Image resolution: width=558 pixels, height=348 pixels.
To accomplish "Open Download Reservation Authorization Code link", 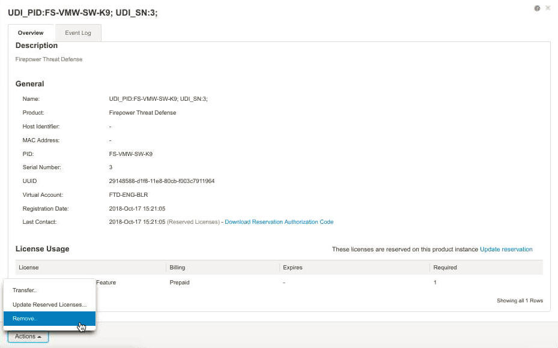I will tap(279, 222).
